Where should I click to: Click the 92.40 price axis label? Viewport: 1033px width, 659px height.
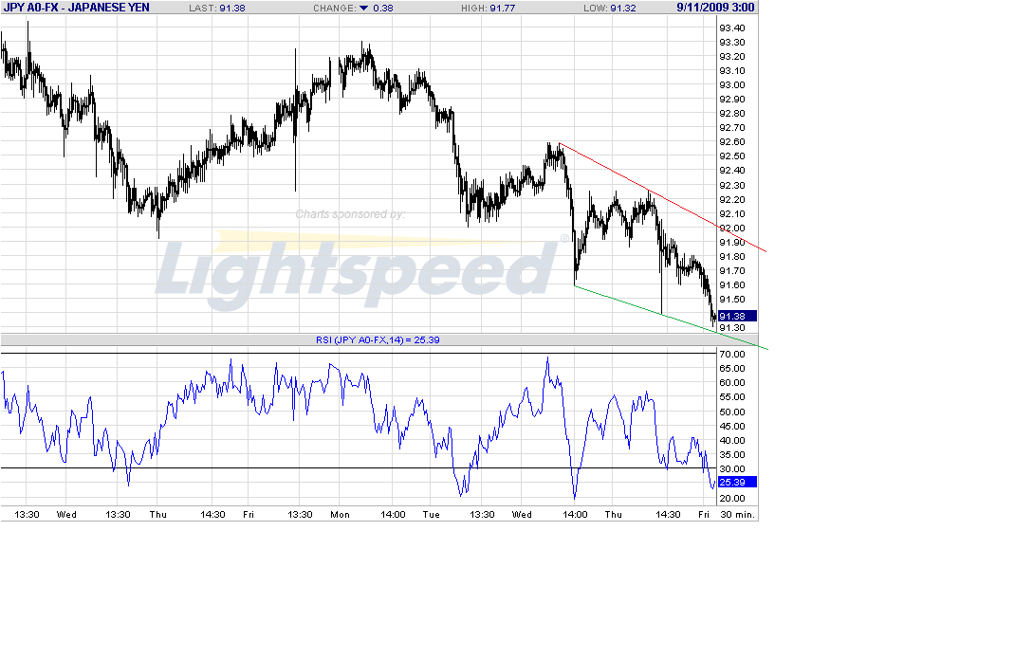pyautogui.click(x=732, y=171)
